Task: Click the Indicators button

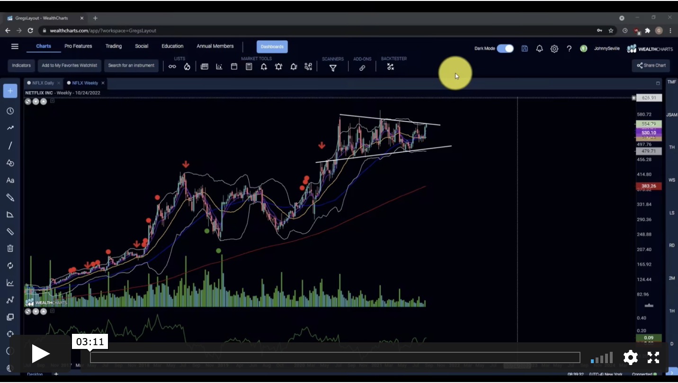Action: click(x=21, y=65)
